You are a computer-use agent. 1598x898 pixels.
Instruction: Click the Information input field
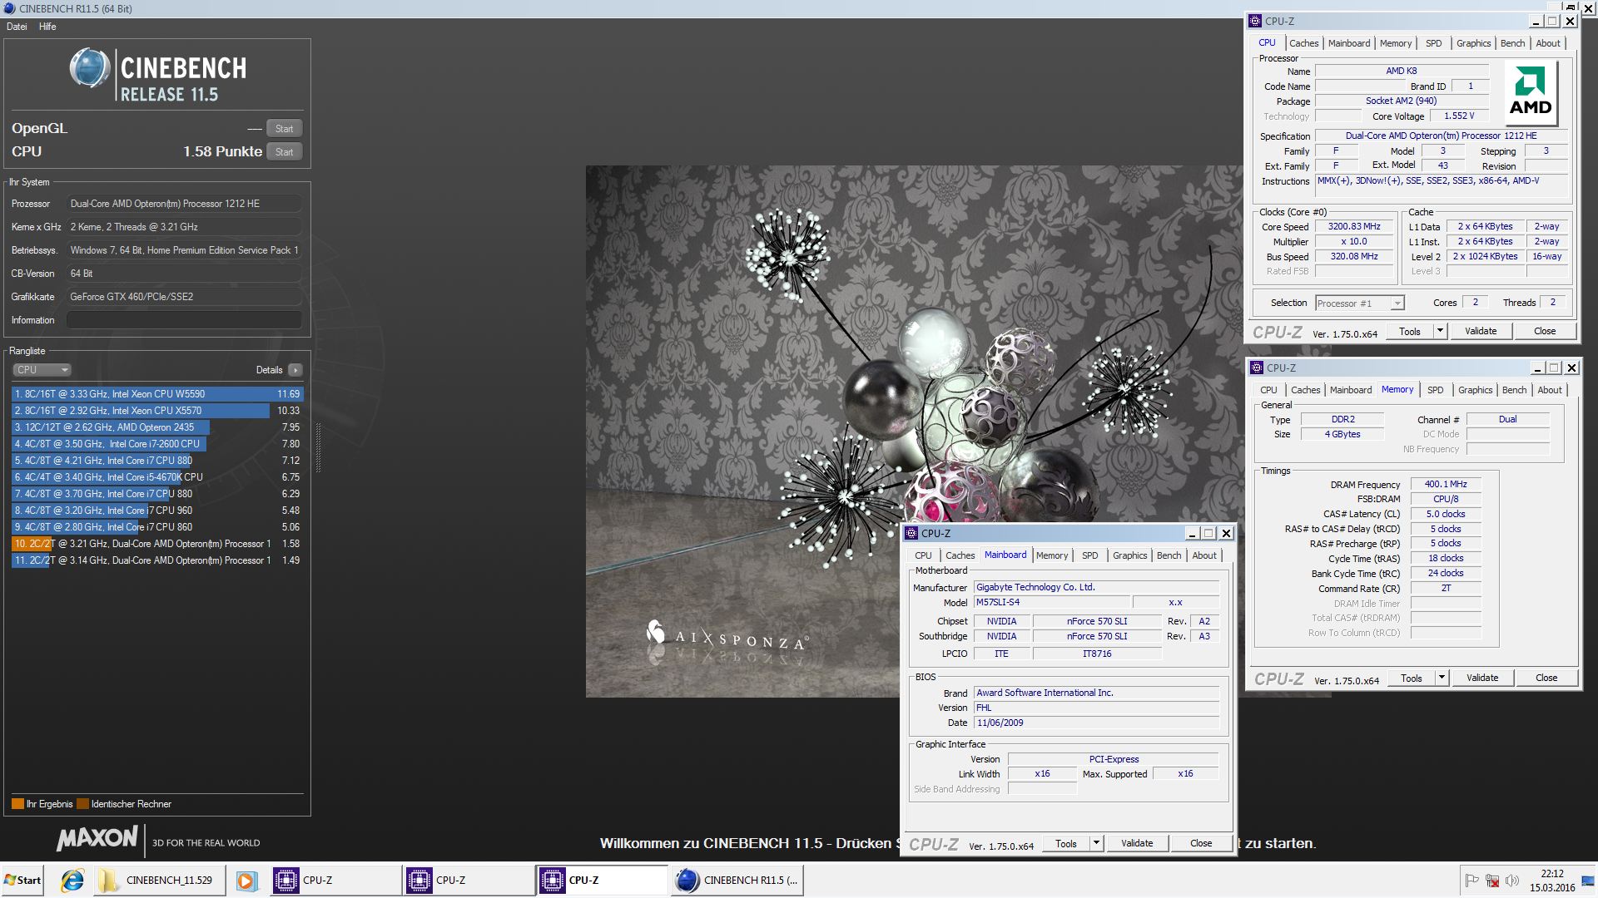[x=184, y=320]
